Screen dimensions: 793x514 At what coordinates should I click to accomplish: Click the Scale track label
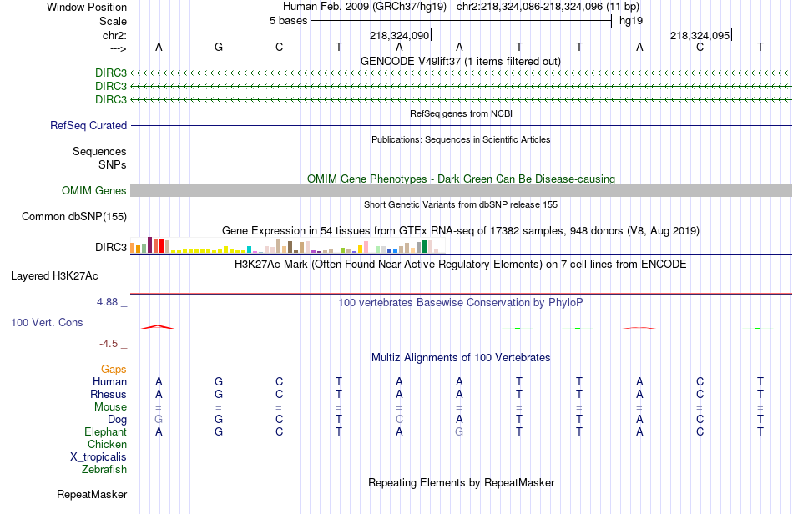pos(113,21)
